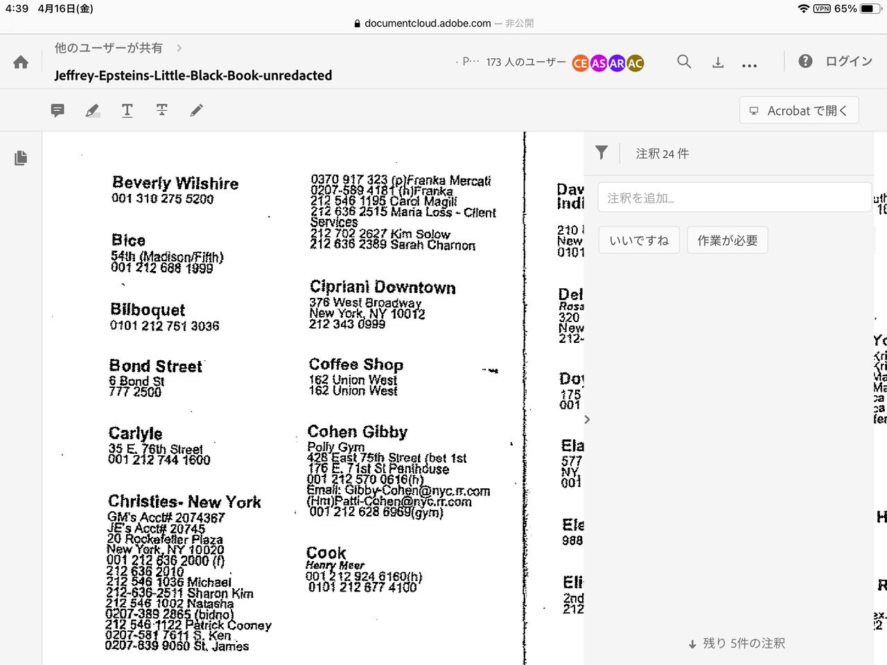The image size is (887, 665).
Task: Click the Bond Street entry heading
Action: click(156, 366)
